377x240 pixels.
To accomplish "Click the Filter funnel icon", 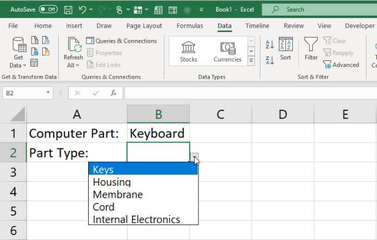I will (x=311, y=49).
